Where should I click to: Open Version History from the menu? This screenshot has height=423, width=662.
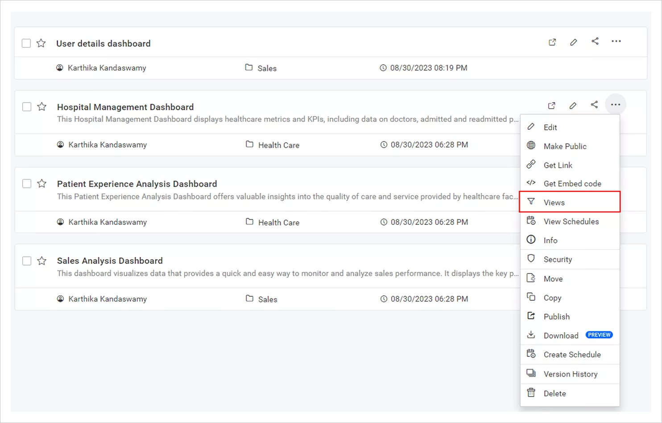pyautogui.click(x=570, y=374)
